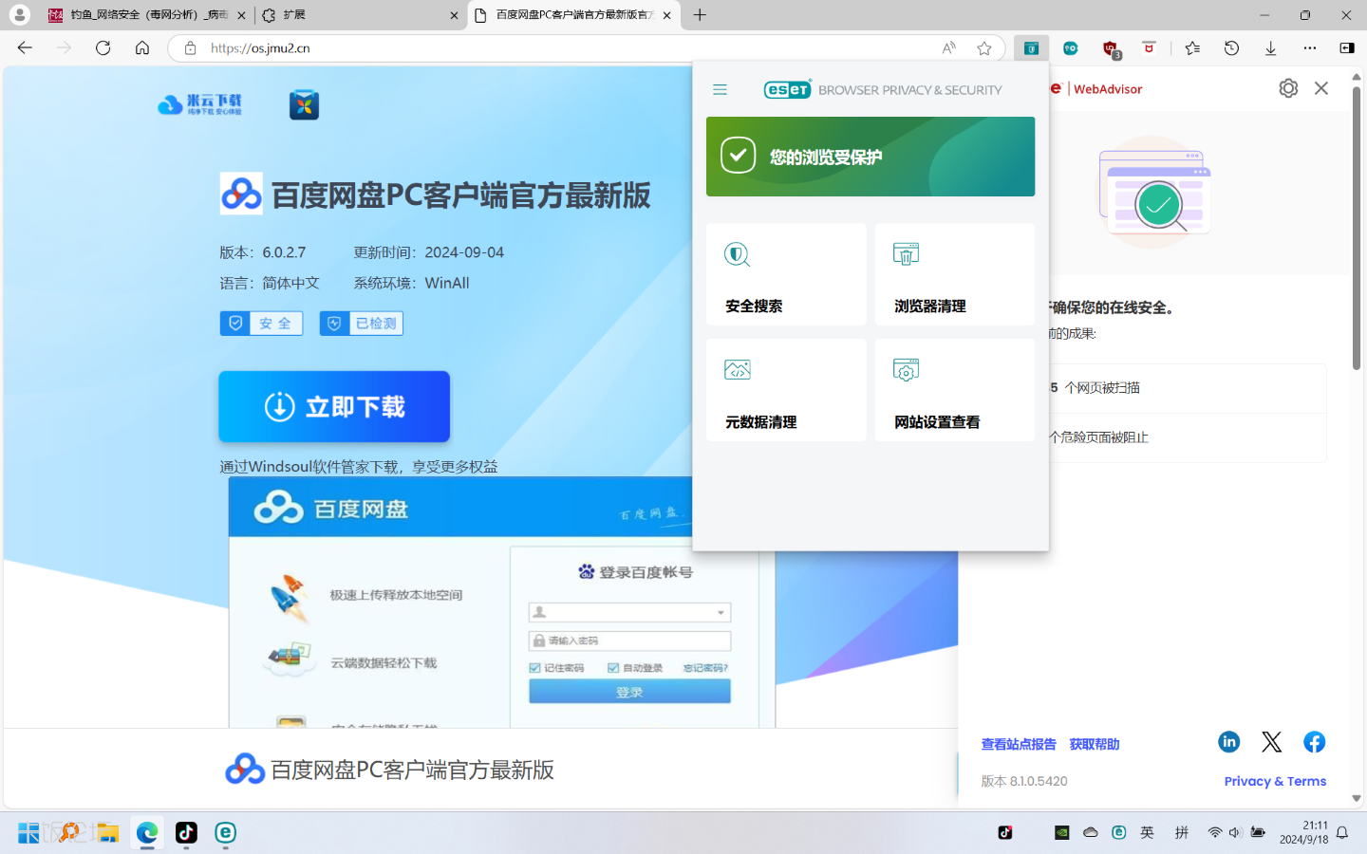
Task: Click the teal password manager extension icon
Action: pyautogui.click(x=1071, y=48)
